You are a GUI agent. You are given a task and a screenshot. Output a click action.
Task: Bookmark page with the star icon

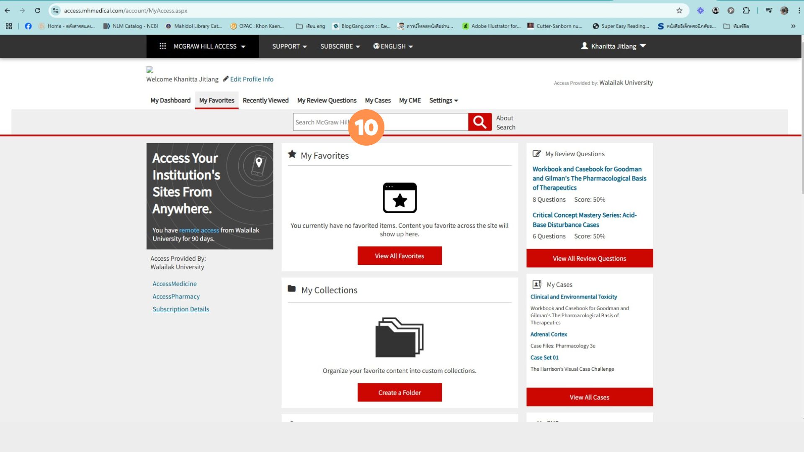click(x=679, y=10)
